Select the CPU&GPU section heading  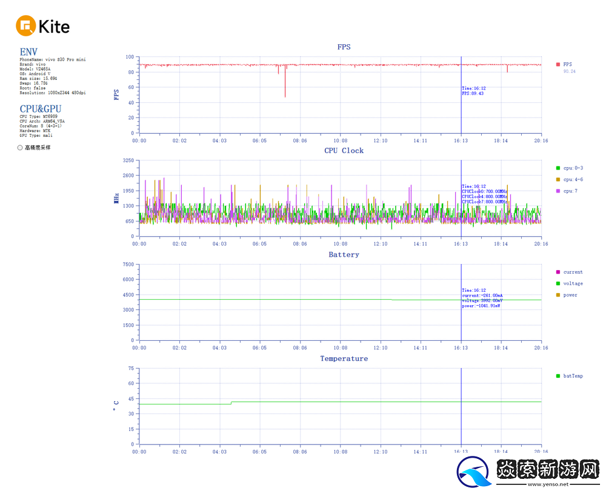click(40, 109)
